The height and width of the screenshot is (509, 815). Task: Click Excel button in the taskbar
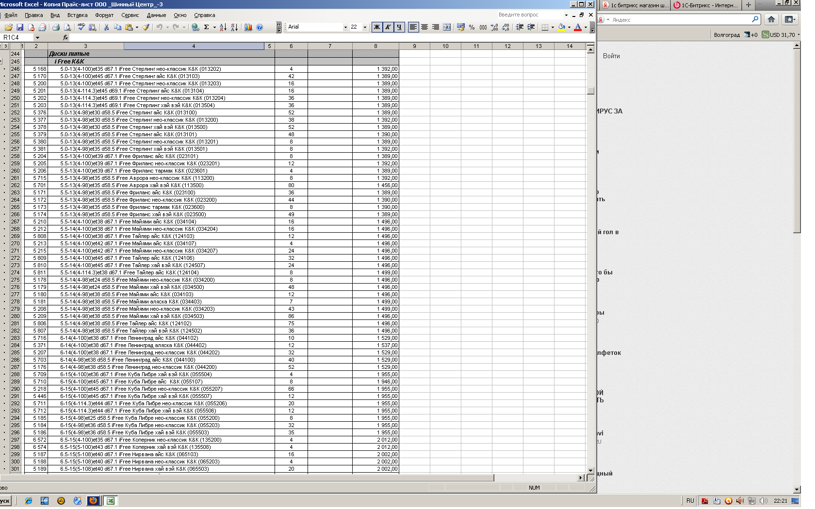tap(111, 501)
